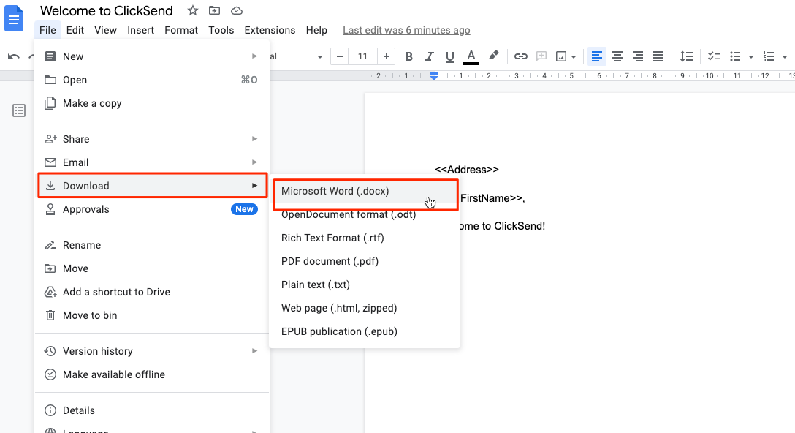The width and height of the screenshot is (795, 433).
Task: Decrease the font size
Action: [340, 56]
